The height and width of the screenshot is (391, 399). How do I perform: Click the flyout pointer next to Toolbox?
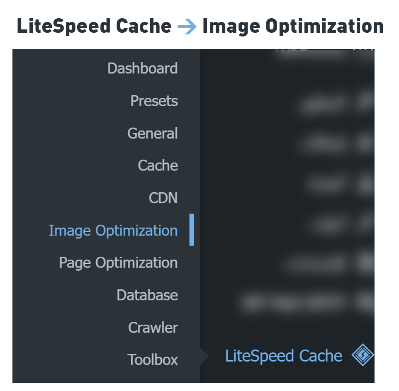click(203, 355)
